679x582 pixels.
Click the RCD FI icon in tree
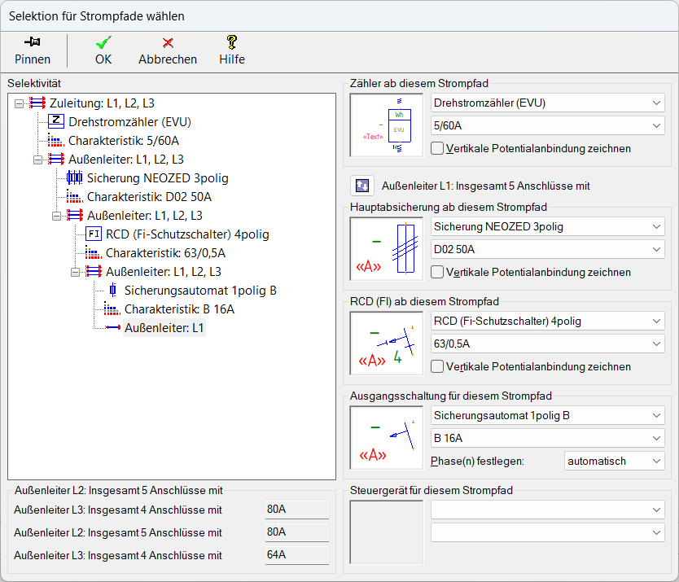pos(94,234)
